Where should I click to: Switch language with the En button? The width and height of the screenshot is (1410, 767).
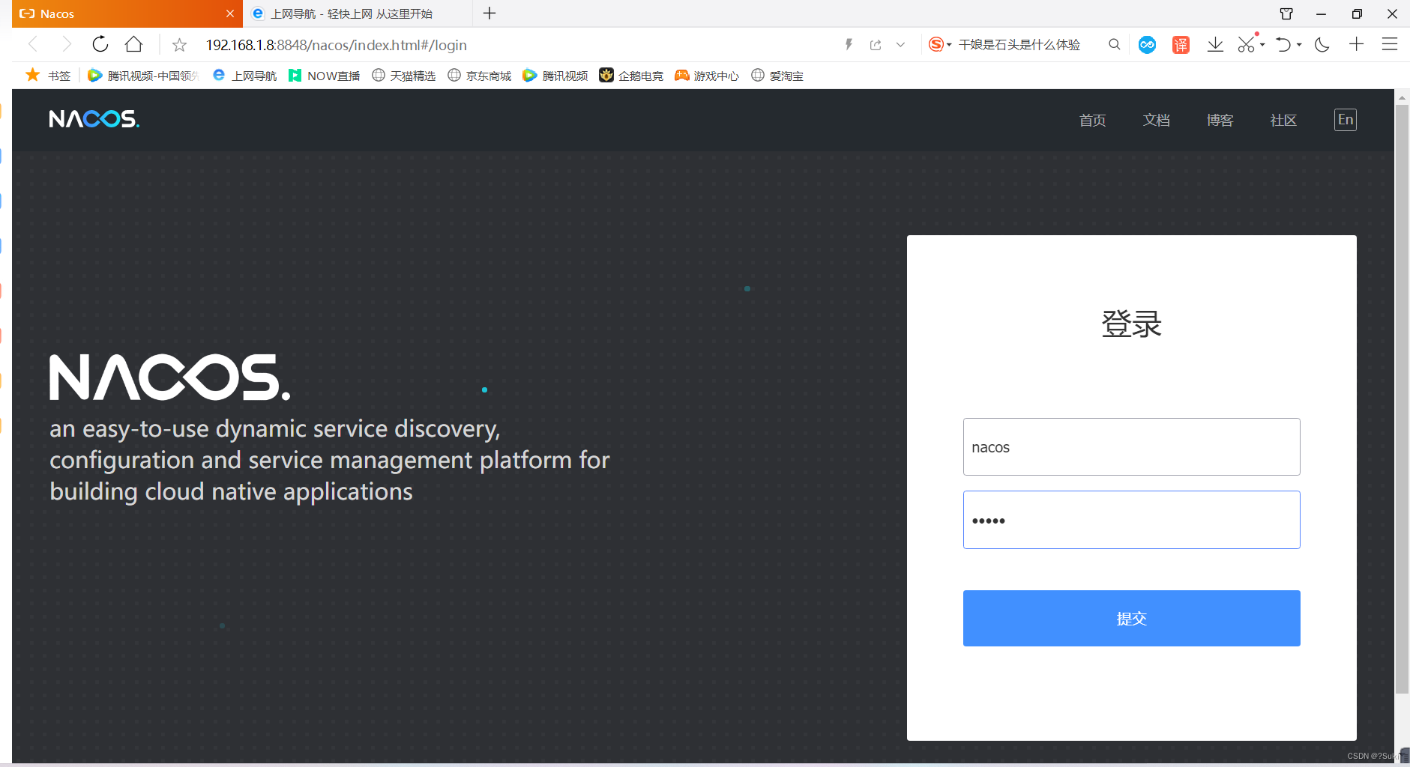point(1346,120)
